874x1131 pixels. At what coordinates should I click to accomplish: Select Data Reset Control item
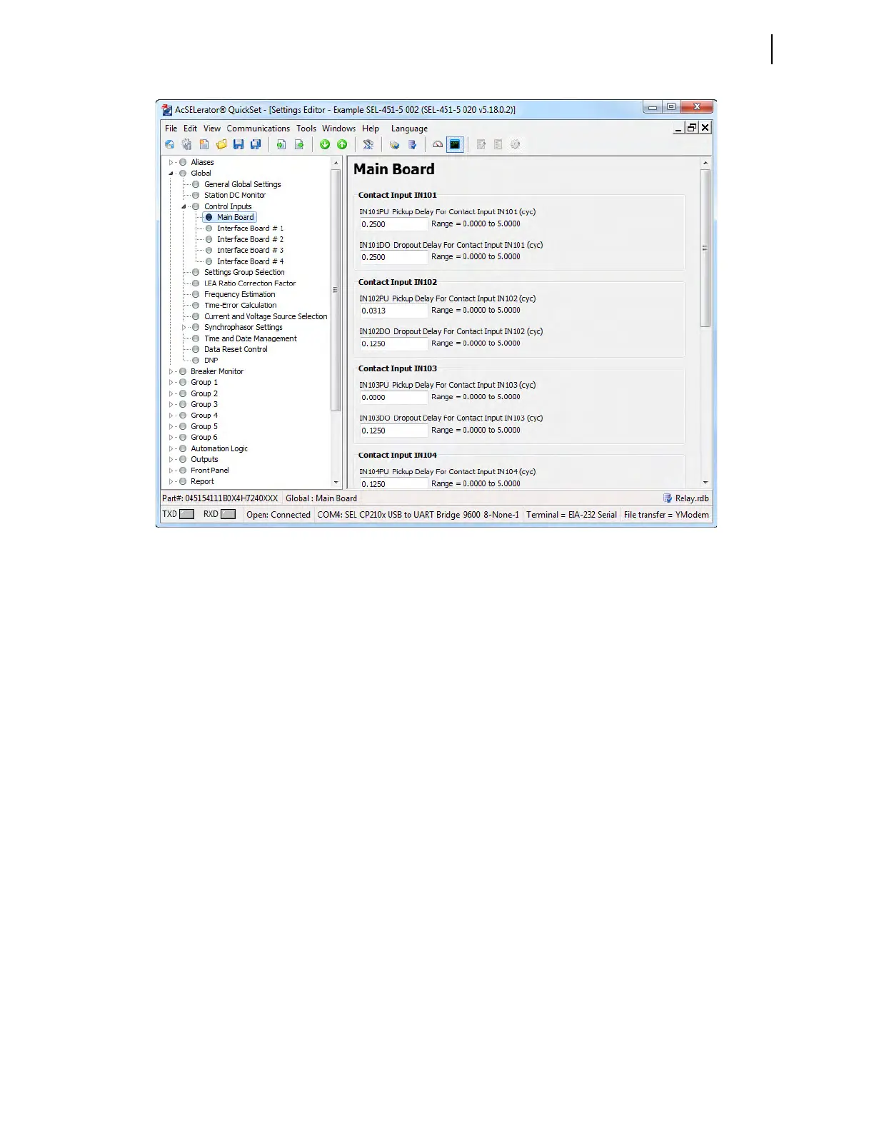click(x=236, y=349)
